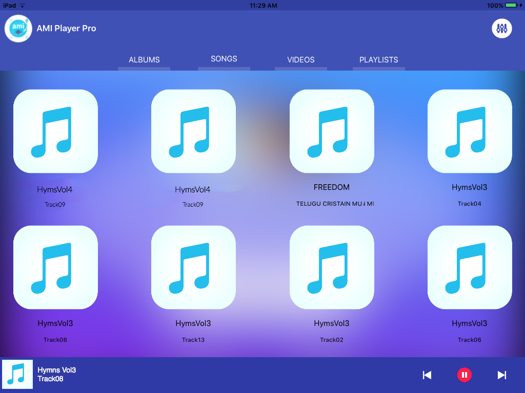This screenshot has height=393, width=525.
Task: Click the 'TELUGU CRISTAIN MU' subtitle text
Action: (335, 204)
